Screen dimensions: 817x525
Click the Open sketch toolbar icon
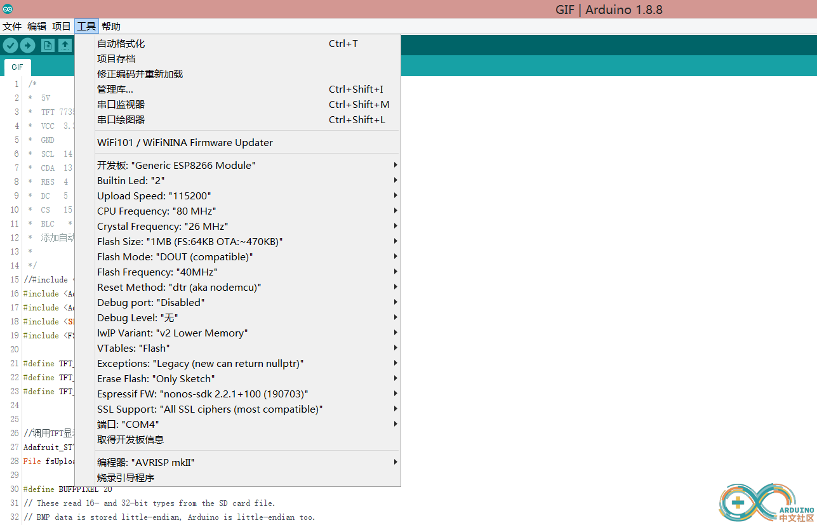tap(65, 45)
